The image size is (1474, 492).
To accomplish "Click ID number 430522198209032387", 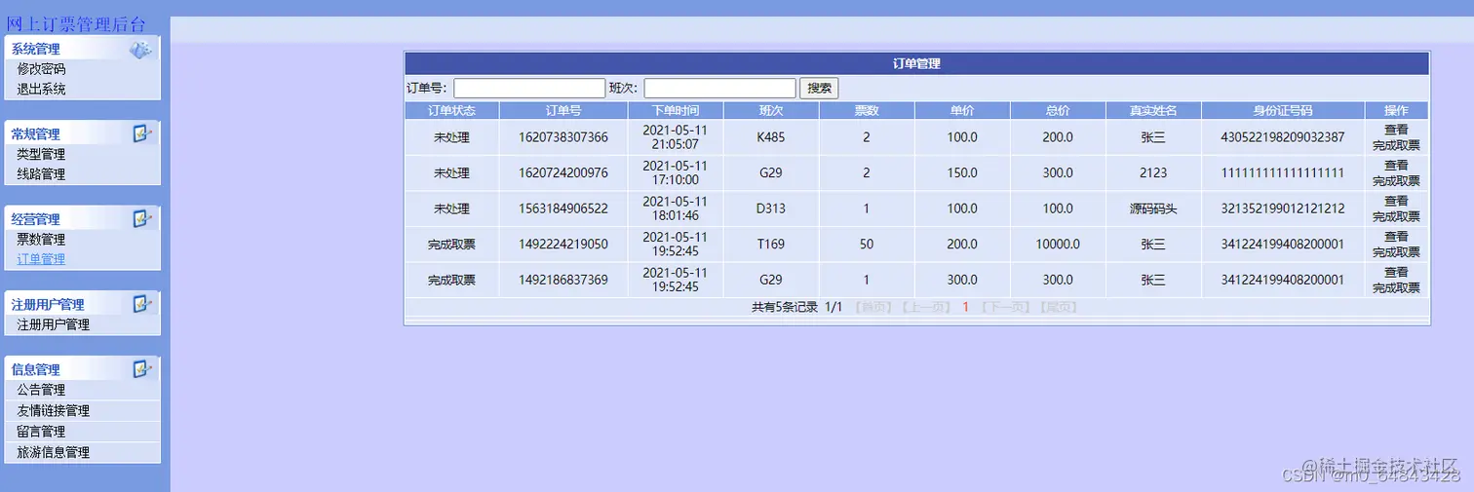I will click(x=1282, y=137).
